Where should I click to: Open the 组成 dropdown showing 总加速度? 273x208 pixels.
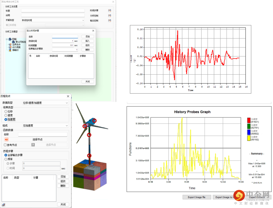click(x=45, y=125)
